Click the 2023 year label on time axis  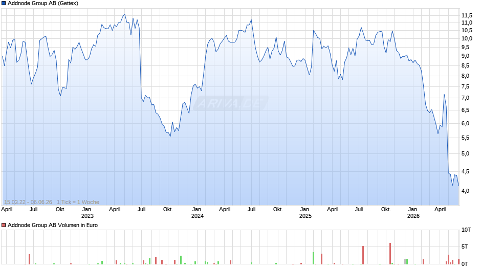click(x=87, y=216)
